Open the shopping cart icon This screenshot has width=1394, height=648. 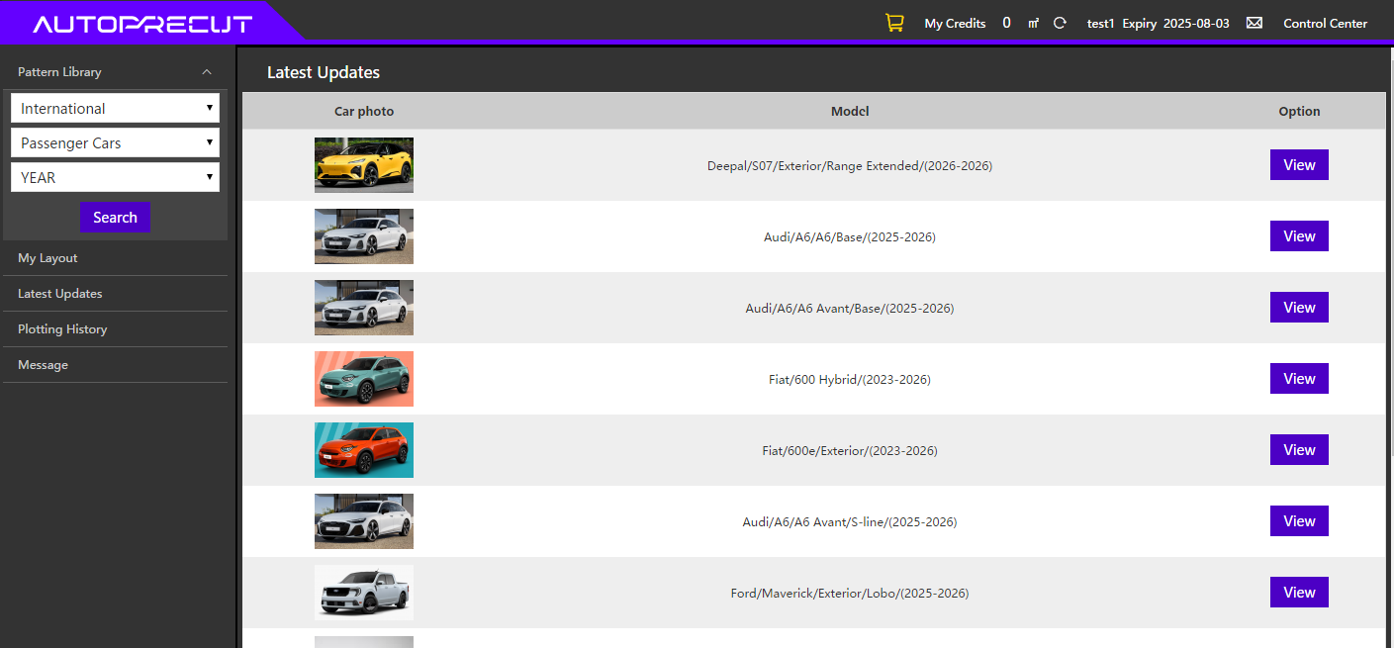tap(894, 23)
